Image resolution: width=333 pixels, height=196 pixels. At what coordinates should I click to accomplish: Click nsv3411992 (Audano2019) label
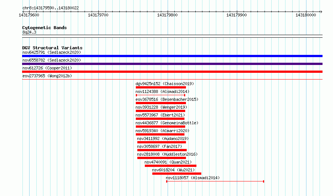[163, 139]
